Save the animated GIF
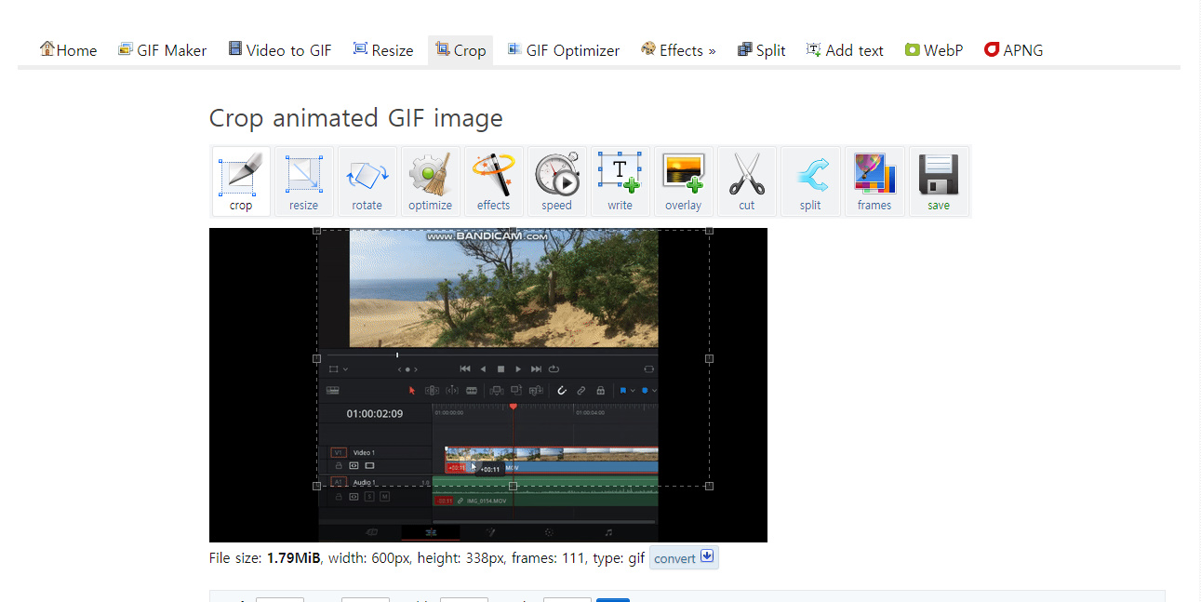 (x=938, y=181)
